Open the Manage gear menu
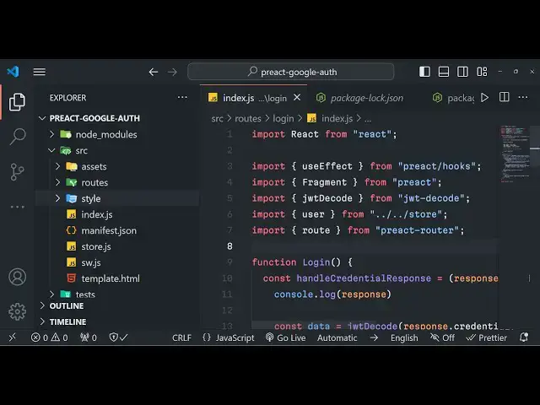The image size is (540, 405). 17,311
